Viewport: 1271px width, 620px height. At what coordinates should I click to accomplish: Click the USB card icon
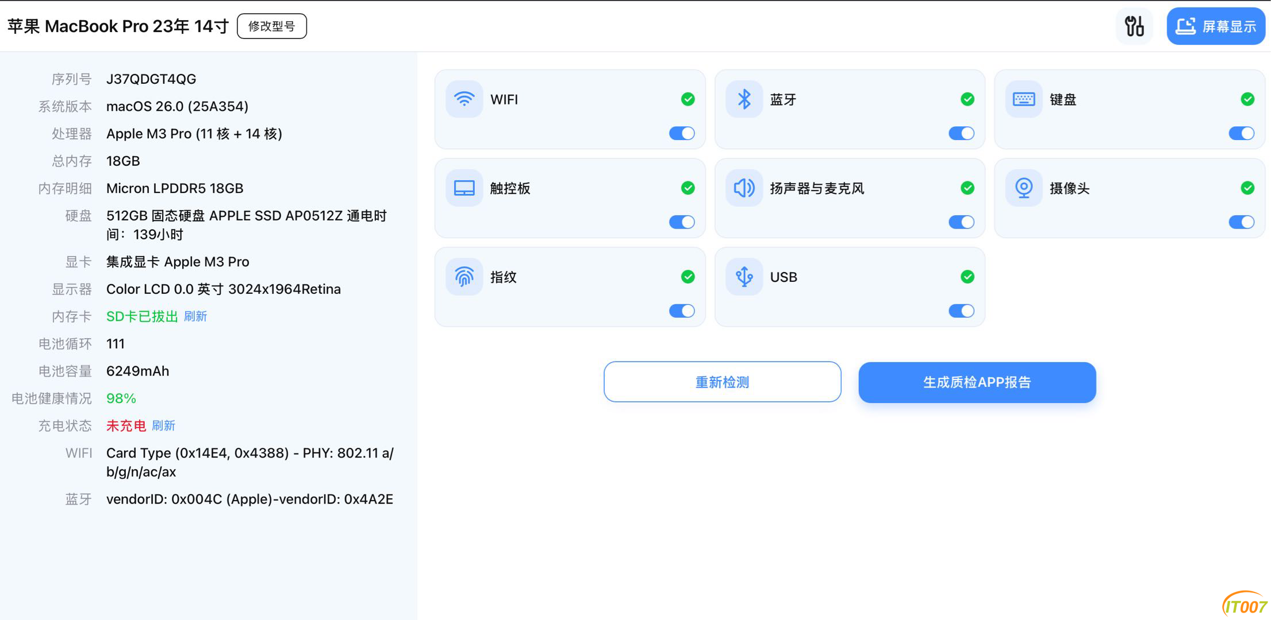[x=744, y=277]
